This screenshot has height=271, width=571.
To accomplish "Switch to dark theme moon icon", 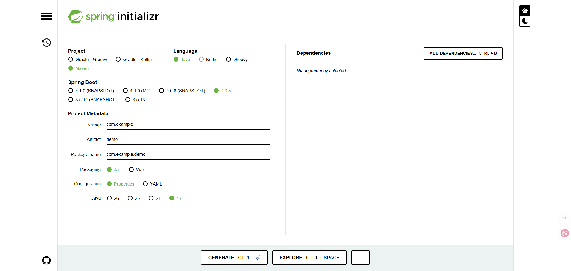I will point(525,21).
